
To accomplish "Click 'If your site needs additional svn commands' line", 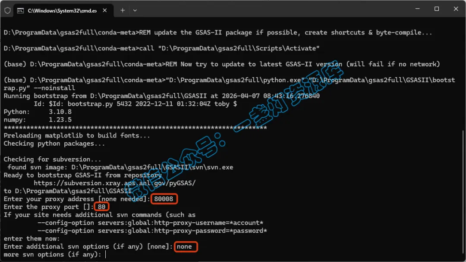I will (100, 215).
